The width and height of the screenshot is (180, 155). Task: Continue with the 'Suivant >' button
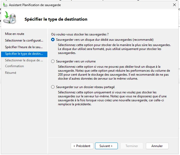tap(106, 146)
